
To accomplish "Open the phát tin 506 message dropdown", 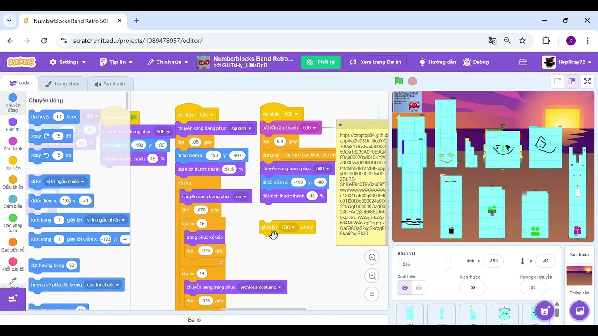I will [x=288, y=227].
